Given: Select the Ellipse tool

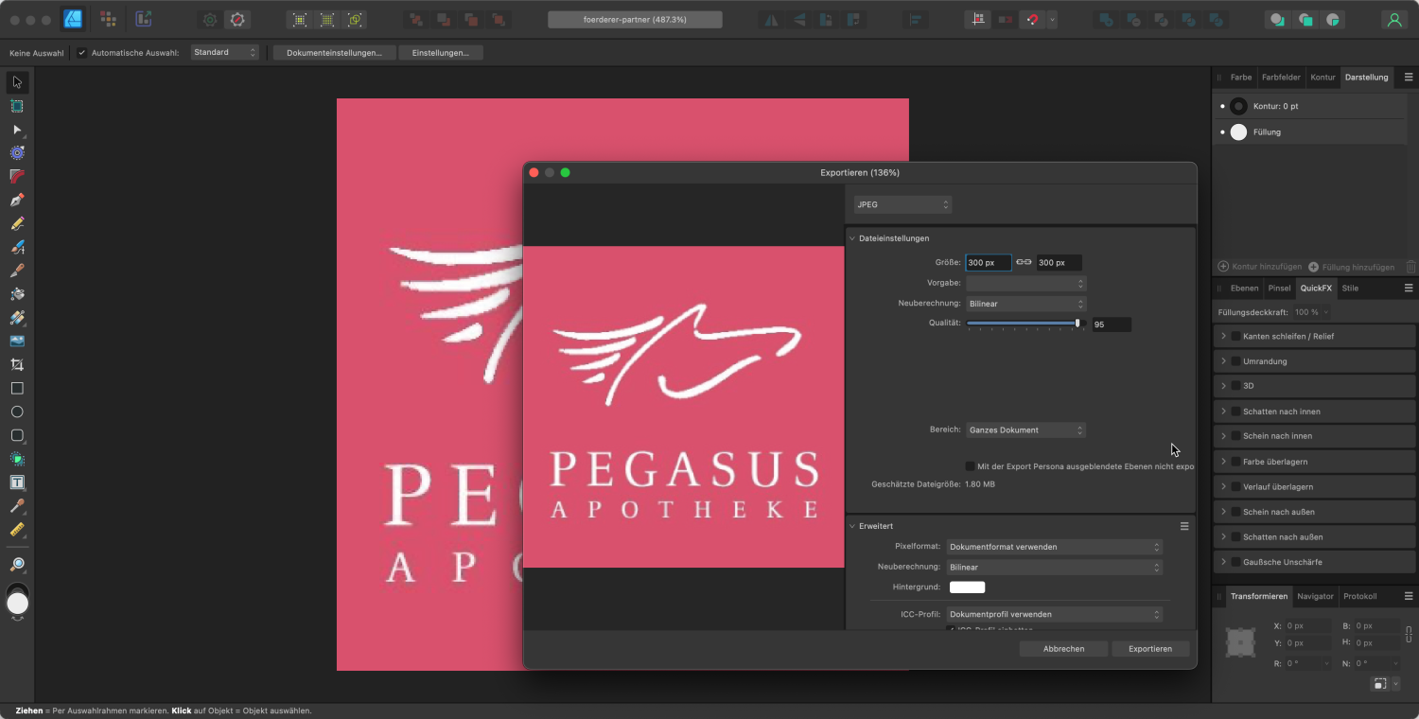Looking at the screenshot, I should pyautogui.click(x=17, y=412).
